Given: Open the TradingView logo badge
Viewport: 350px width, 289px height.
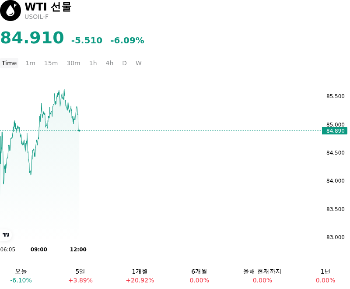Looking at the screenshot, I should click(x=6, y=235).
